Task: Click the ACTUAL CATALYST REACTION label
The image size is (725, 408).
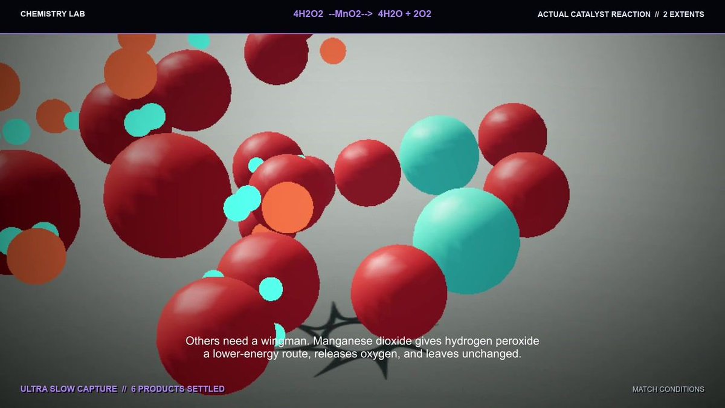Action: [x=594, y=14]
